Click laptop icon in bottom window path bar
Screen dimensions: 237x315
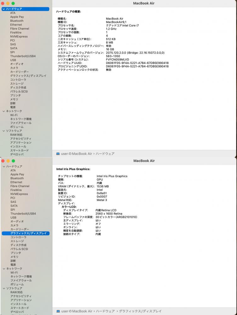click(x=58, y=311)
